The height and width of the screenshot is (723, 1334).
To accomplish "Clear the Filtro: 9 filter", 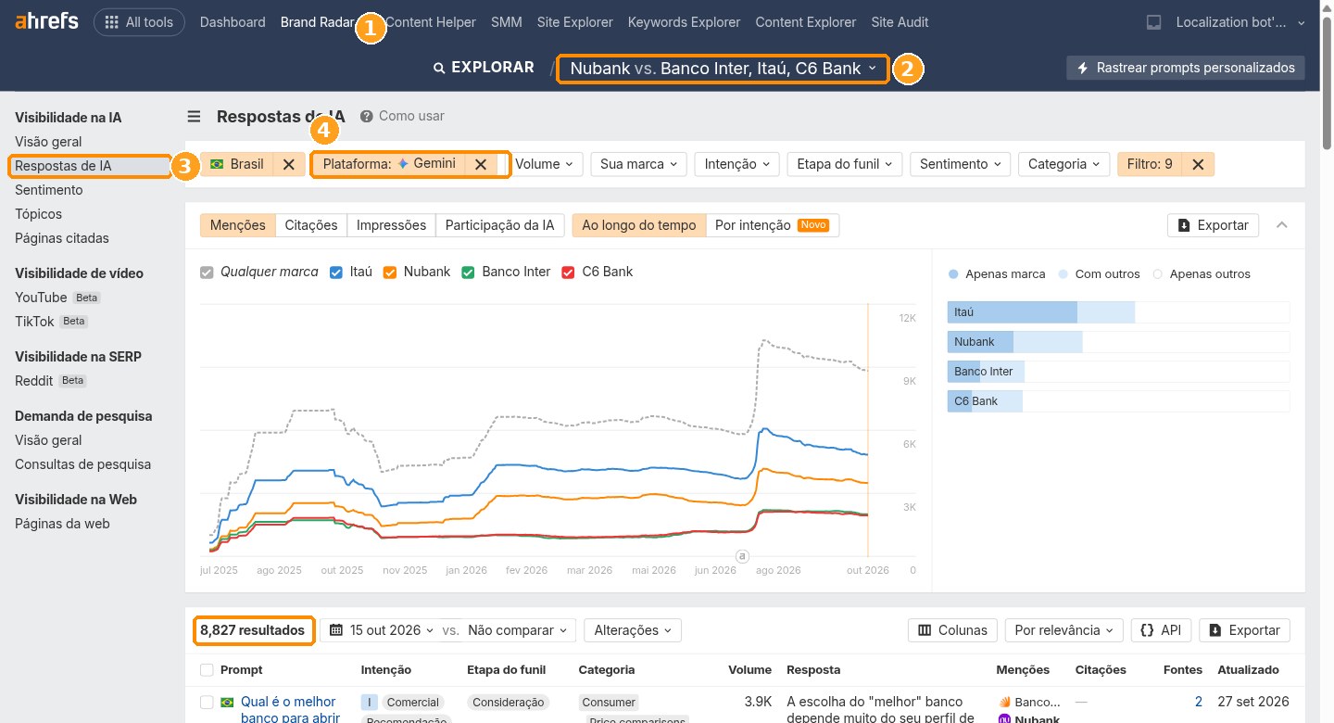I will click(1198, 164).
